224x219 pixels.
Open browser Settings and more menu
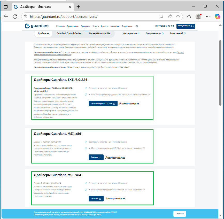click(208, 17)
